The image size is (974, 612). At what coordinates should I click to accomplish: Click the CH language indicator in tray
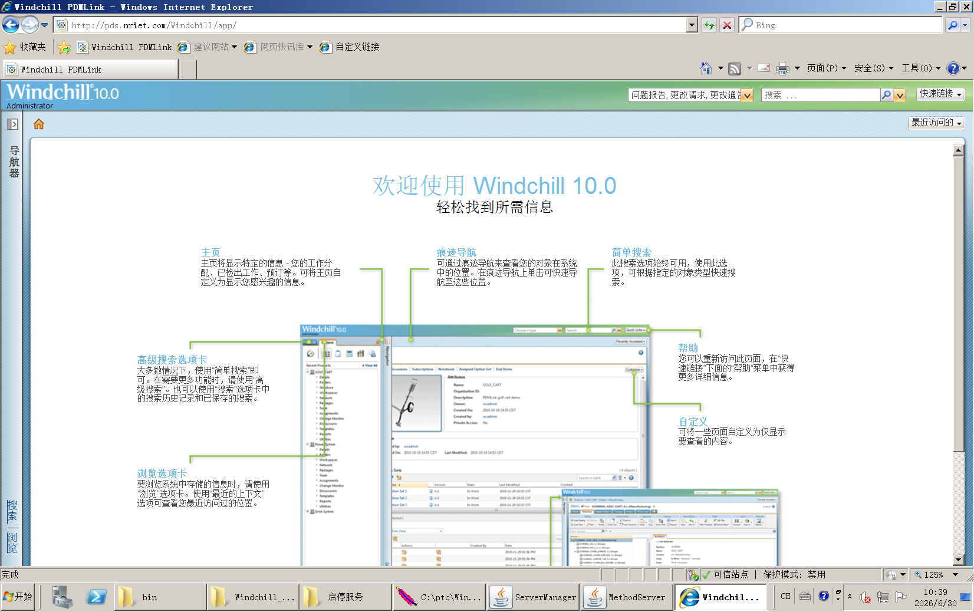(785, 597)
